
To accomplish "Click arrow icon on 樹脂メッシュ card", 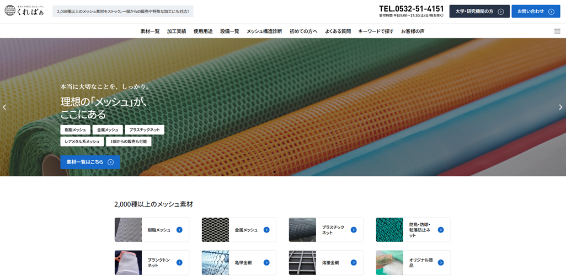I will coord(179,230).
